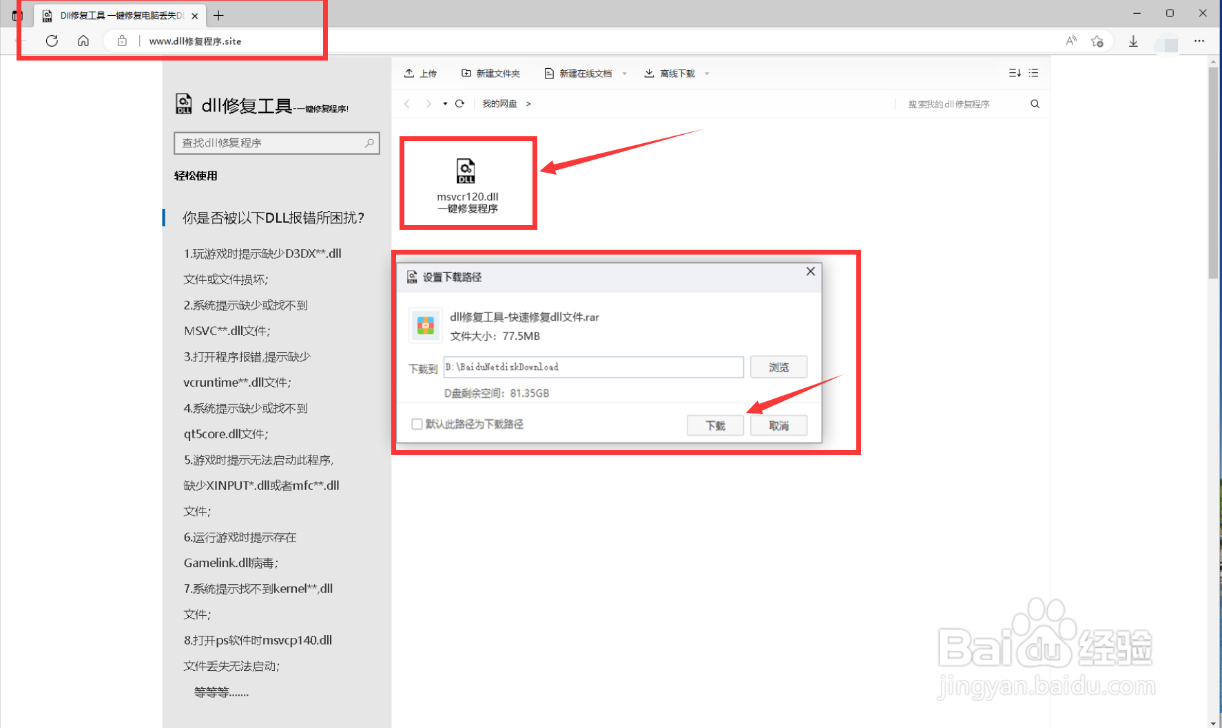Click the 浏览 button to choose path
The height and width of the screenshot is (728, 1222).
coord(778,367)
